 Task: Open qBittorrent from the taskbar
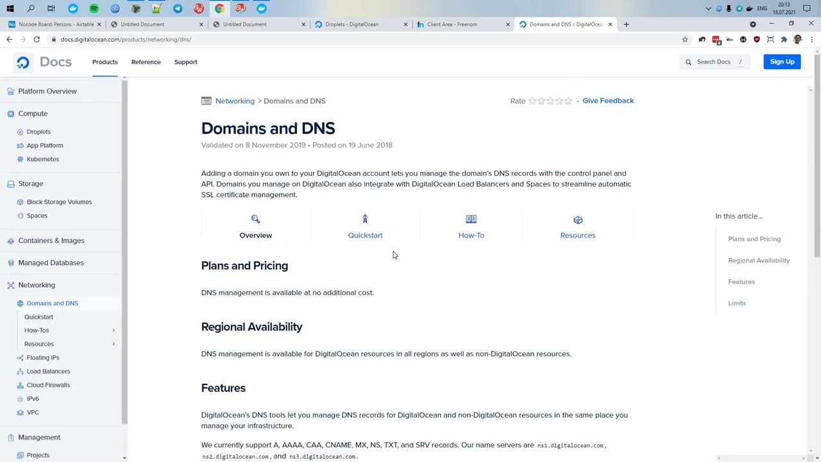115,8
